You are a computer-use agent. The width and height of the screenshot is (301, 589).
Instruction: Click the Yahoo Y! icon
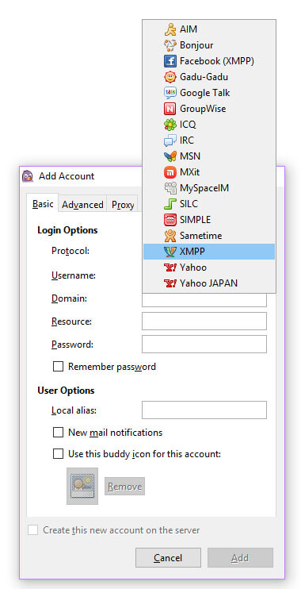click(170, 268)
